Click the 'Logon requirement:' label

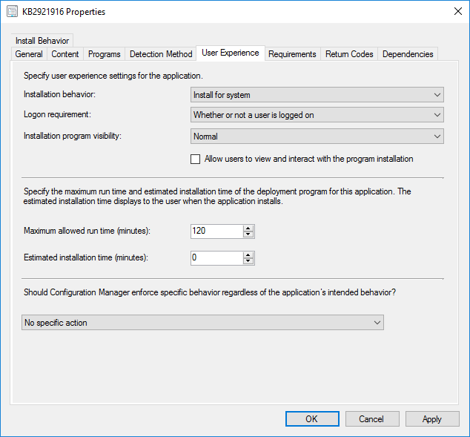click(x=57, y=114)
